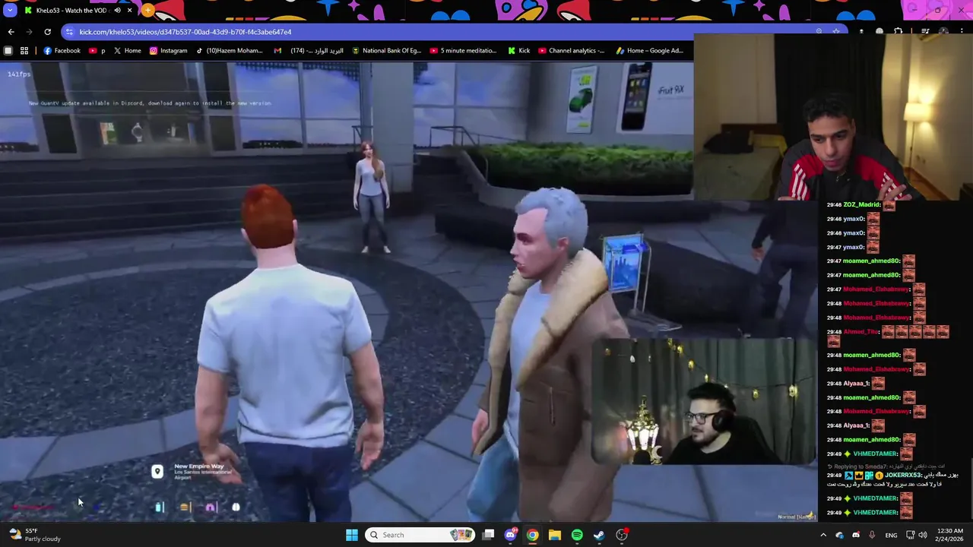Change the ENG input language

coord(891,535)
